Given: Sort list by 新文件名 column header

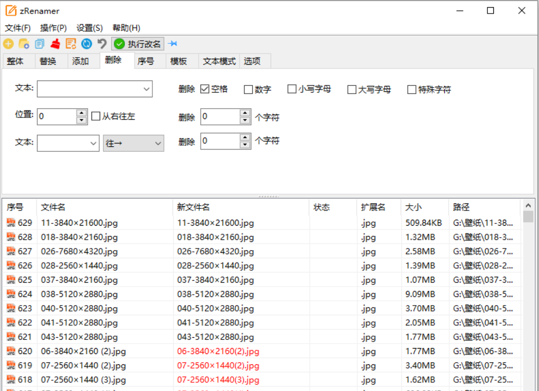Looking at the screenshot, I should (x=241, y=207).
